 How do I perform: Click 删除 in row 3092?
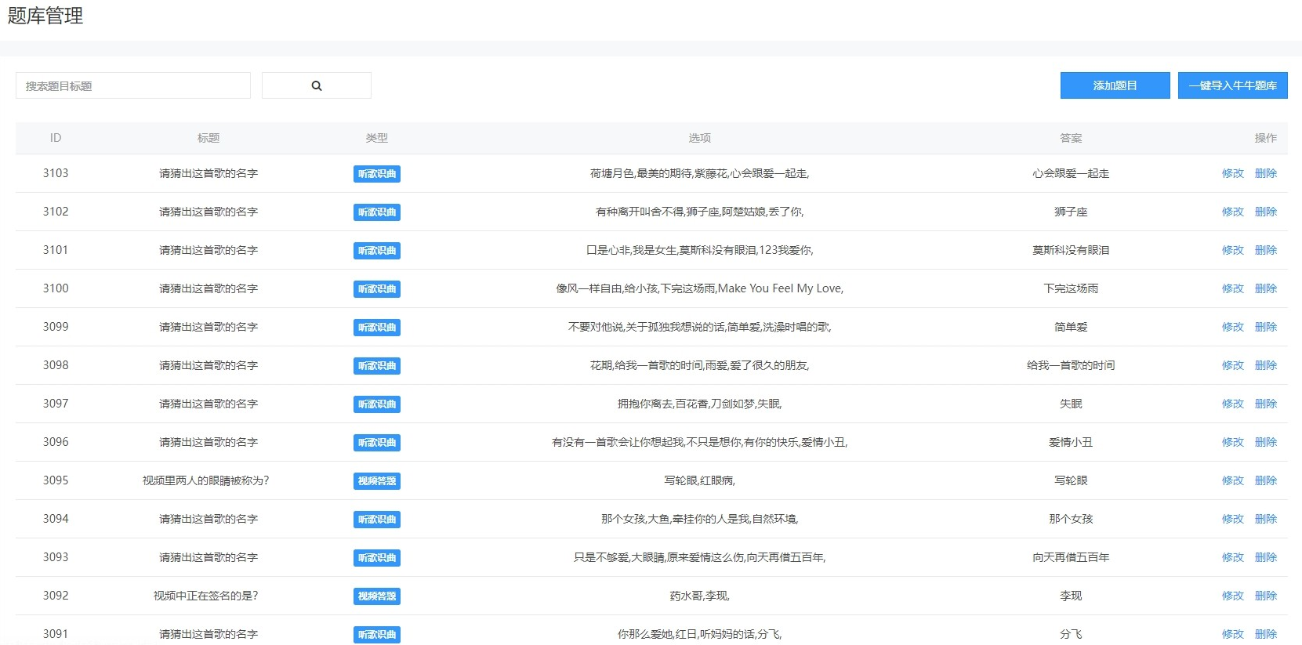pyautogui.click(x=1265, y=596)
